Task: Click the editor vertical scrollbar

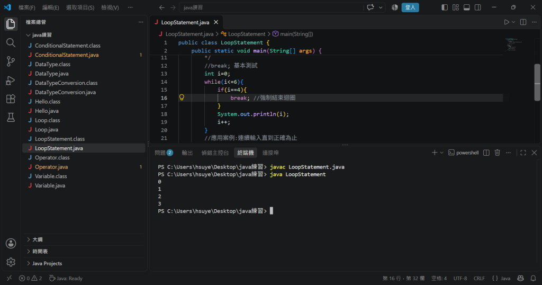Action: pos(537,82)
